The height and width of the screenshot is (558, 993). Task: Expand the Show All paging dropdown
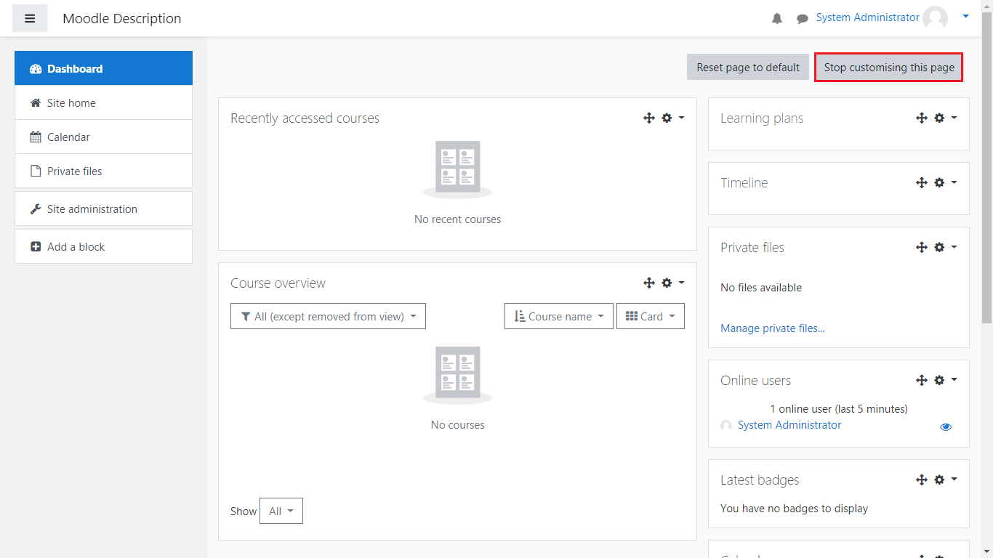tap(281, 511)
